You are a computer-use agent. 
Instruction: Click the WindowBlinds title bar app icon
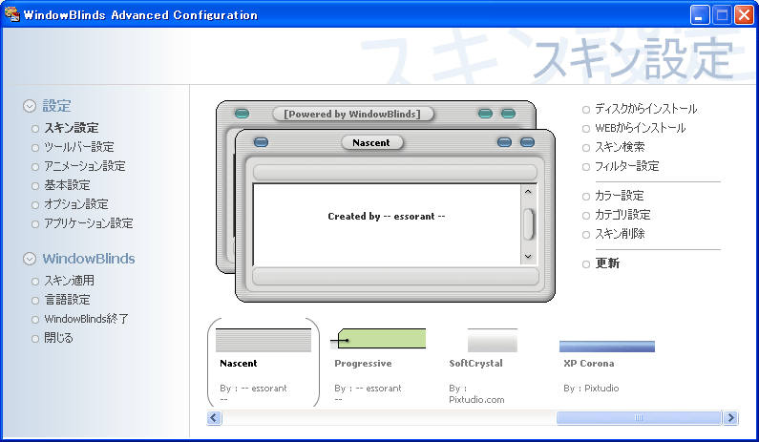point(11,14)
